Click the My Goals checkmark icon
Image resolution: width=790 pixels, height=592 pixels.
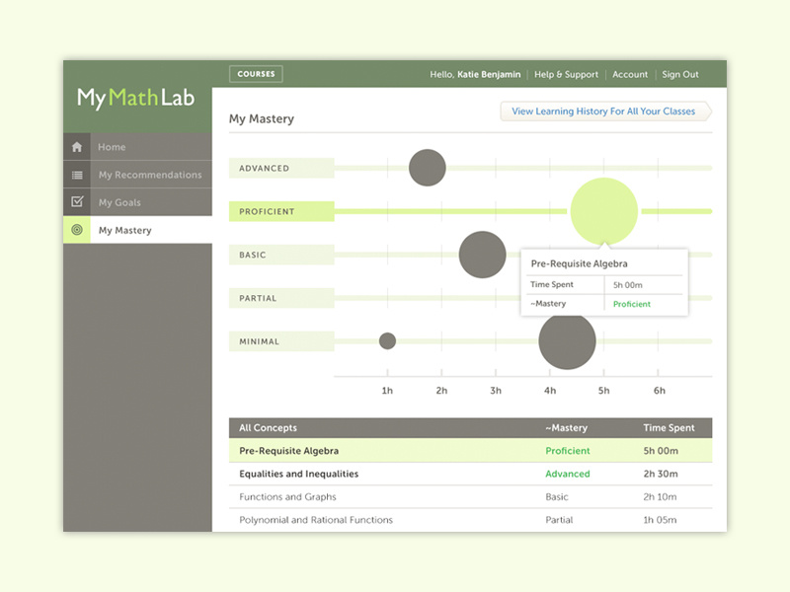pos(77,201)
